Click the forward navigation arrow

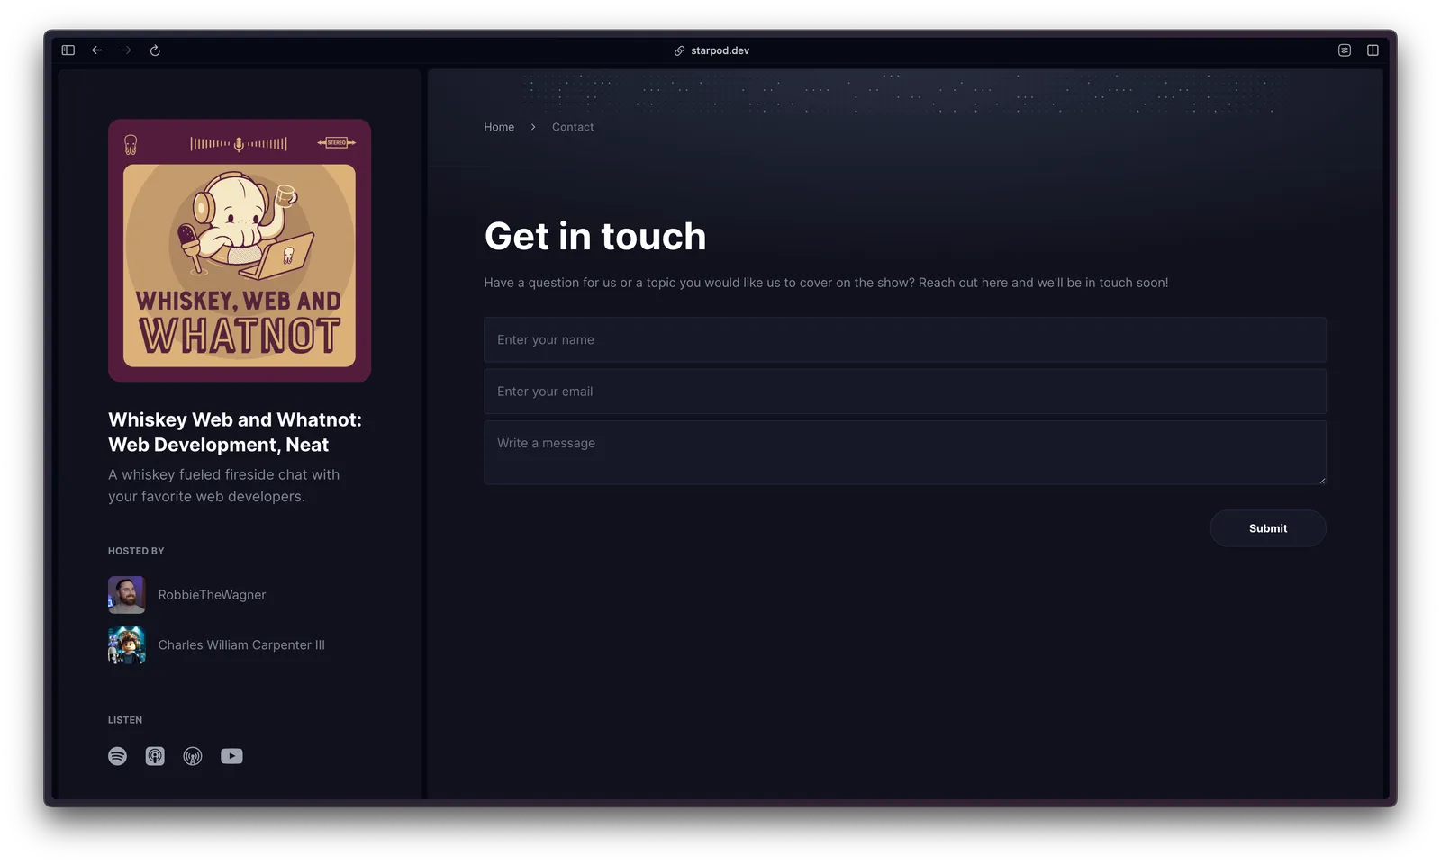click(x=126, y=50)
